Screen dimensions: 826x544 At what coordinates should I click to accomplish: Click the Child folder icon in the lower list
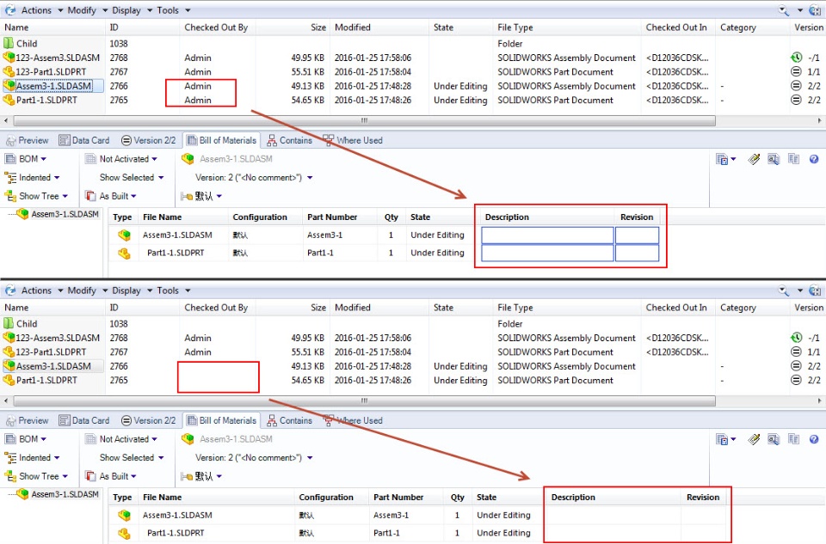pos(9,323)
